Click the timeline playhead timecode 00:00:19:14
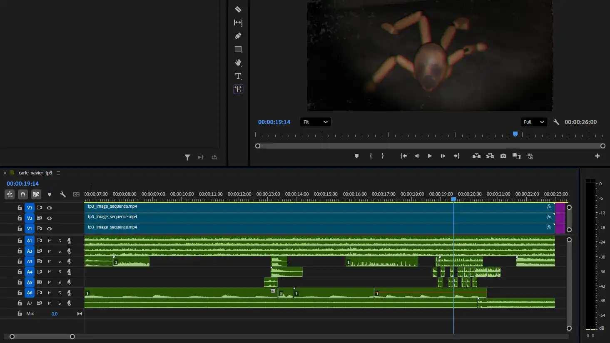The width and height of the screenshot is (610, 343). 23,184
